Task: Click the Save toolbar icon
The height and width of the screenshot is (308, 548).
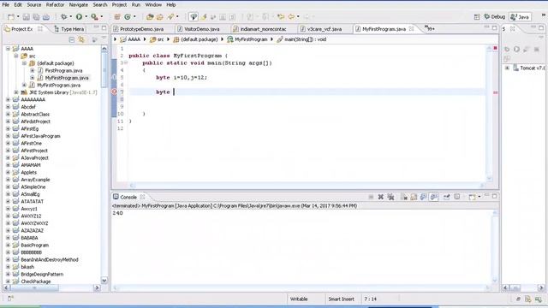Action: [x=27, y=17]
